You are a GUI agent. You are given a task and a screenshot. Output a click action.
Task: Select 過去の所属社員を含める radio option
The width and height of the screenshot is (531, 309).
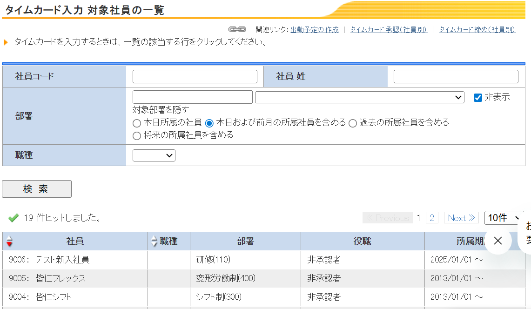coord(353,123)
